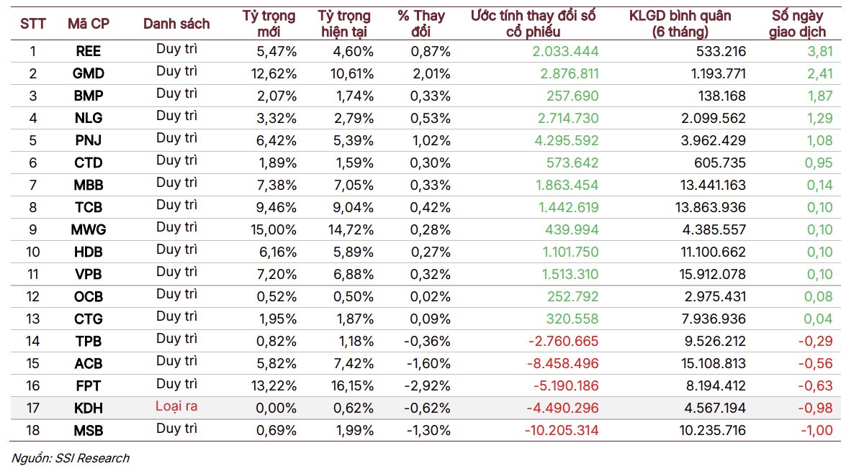Select the Tỷ trọng mới header

(269, 24)
